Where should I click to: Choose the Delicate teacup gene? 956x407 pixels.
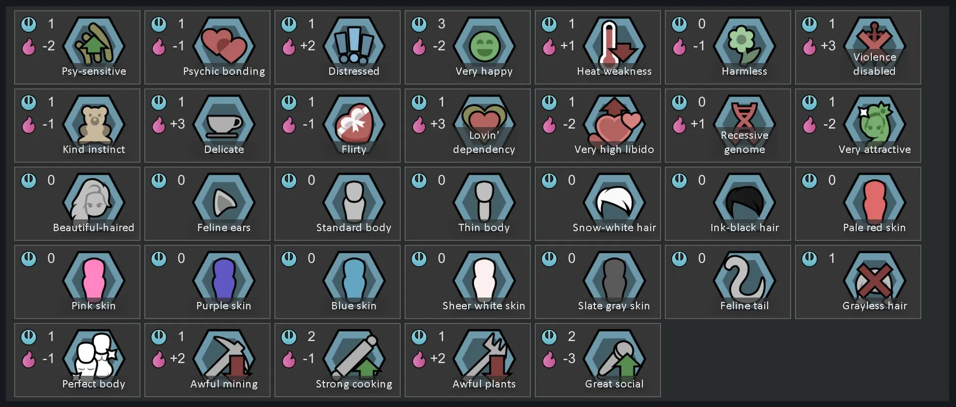tap(224, 123)
